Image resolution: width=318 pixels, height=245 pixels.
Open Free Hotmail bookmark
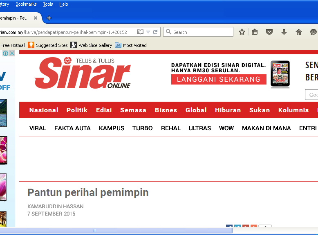(x=13, y=45)
